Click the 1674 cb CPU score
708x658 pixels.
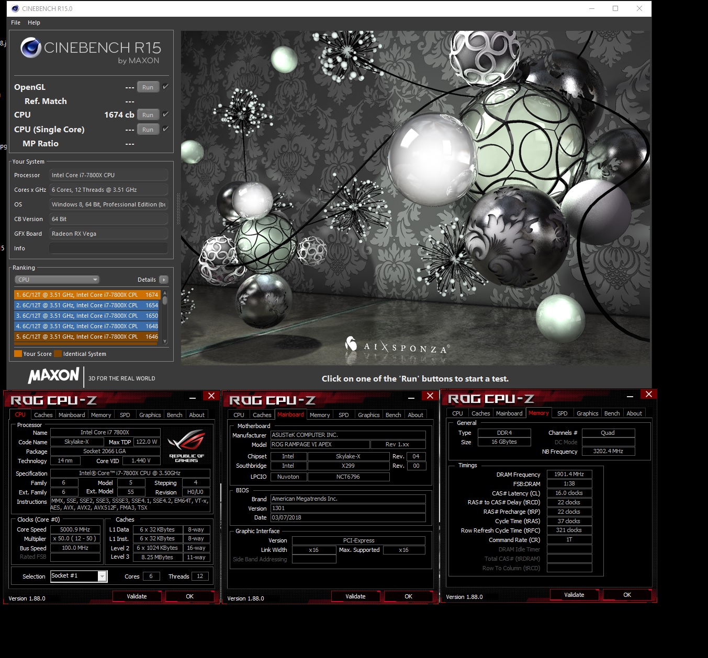tap(119, 115)
